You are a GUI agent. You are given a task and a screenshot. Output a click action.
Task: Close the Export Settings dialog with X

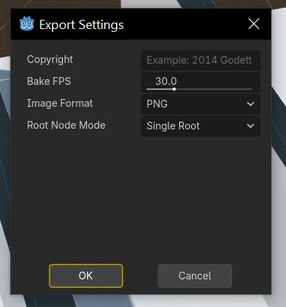click(253, 24)
